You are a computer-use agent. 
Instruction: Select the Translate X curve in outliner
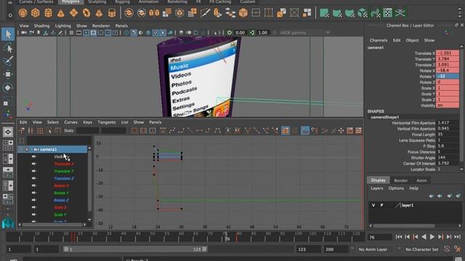pyautogui.click(x=64, y=164)
